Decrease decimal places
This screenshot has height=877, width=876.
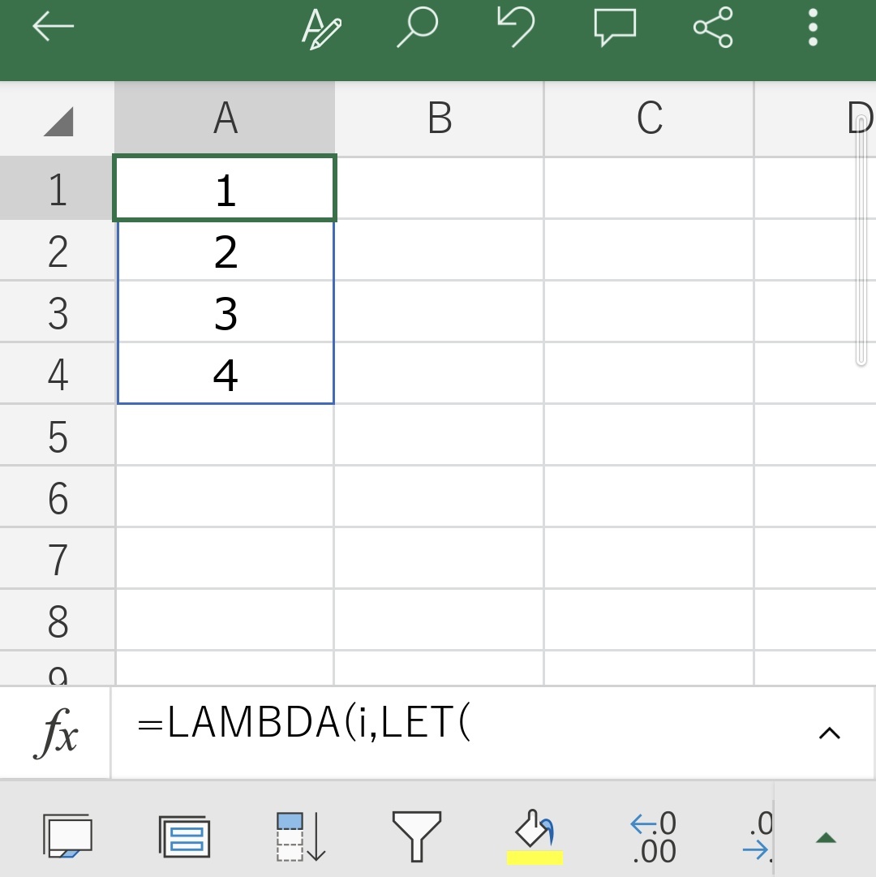(758, 836)
